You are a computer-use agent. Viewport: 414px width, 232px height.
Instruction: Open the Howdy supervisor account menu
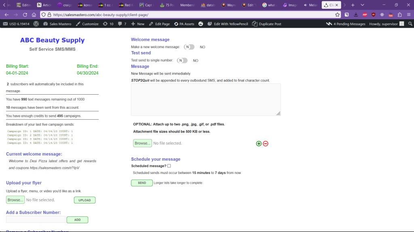tap(386, 24)
